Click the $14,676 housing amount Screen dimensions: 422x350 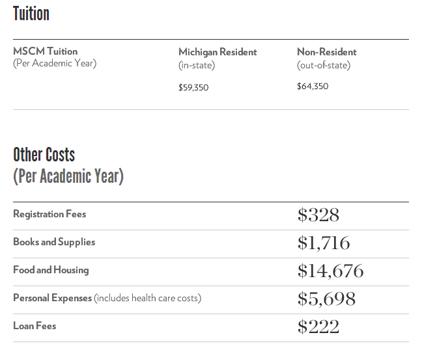click(330, 271)
